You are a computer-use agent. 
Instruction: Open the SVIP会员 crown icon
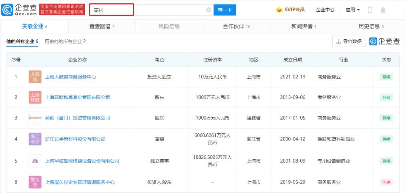point(279,10)
